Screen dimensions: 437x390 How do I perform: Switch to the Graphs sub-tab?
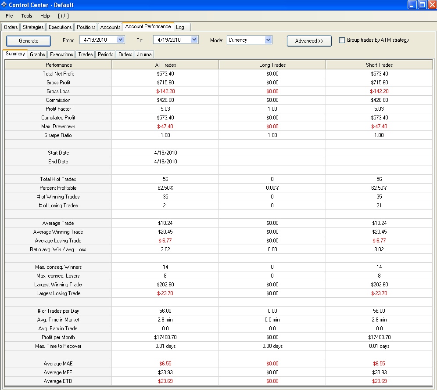pyautogui.click(x=37, y=54)
